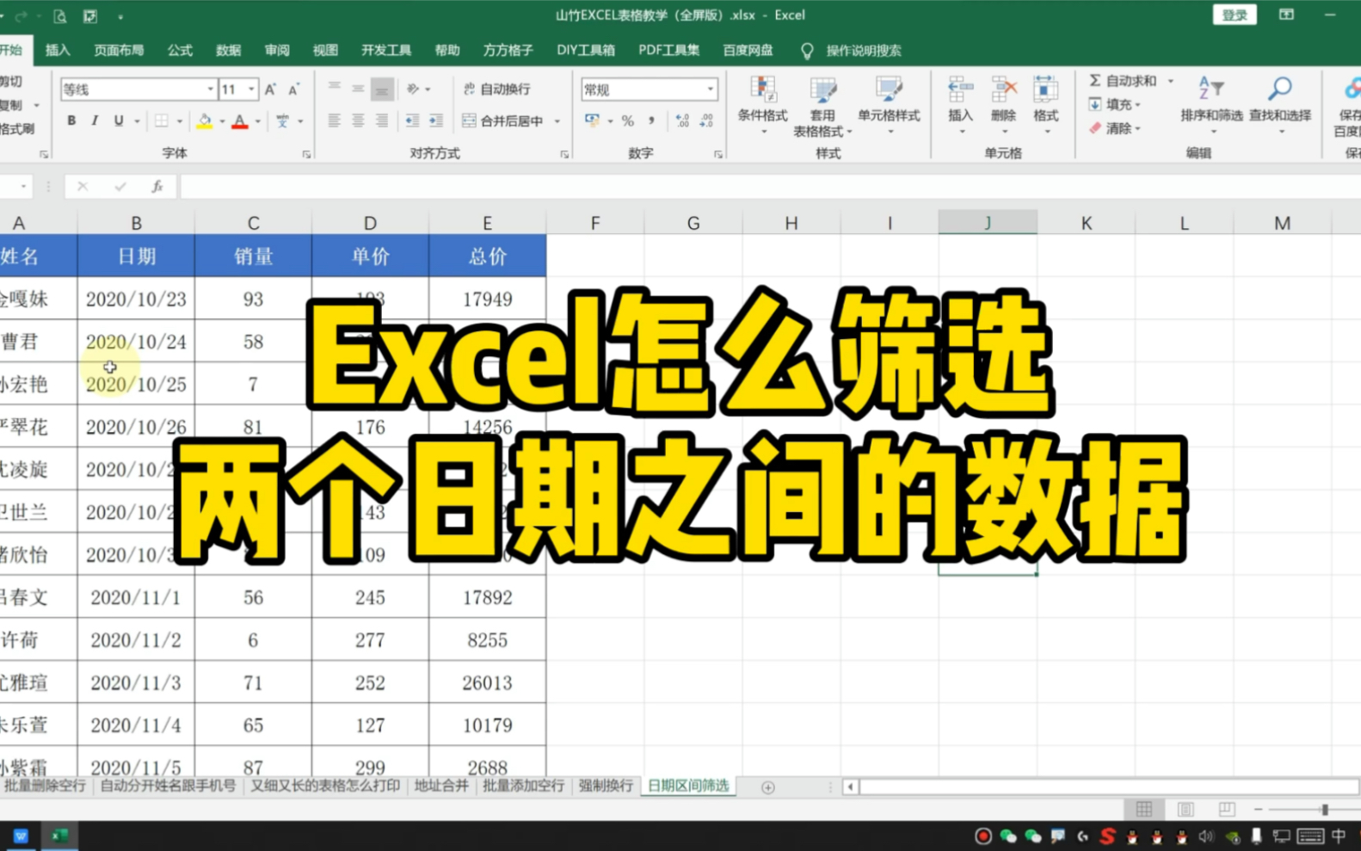This screenshot has width=1361, height=851.
Task: Decrease decimal places
Action: click(706, 120)
